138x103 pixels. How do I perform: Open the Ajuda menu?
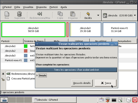tap(64, 7)
